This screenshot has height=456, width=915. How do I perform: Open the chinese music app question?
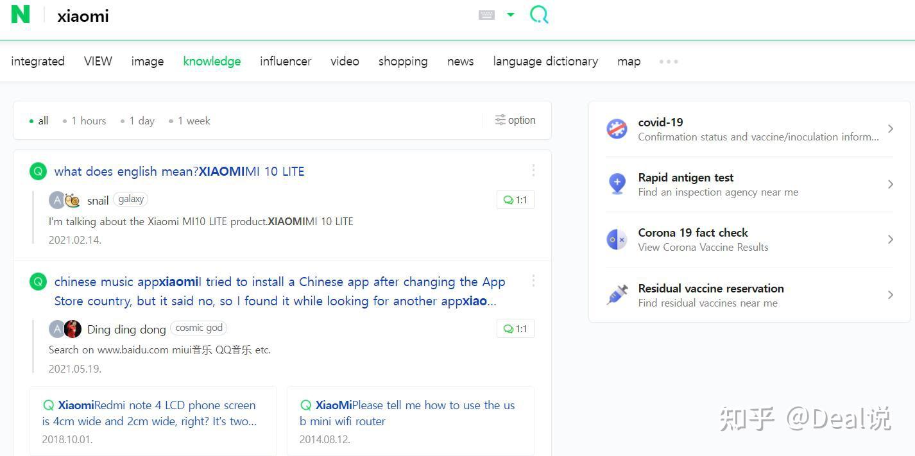point(280,291)
